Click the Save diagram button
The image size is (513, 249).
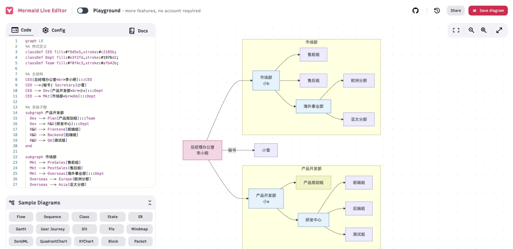(488, 10)
